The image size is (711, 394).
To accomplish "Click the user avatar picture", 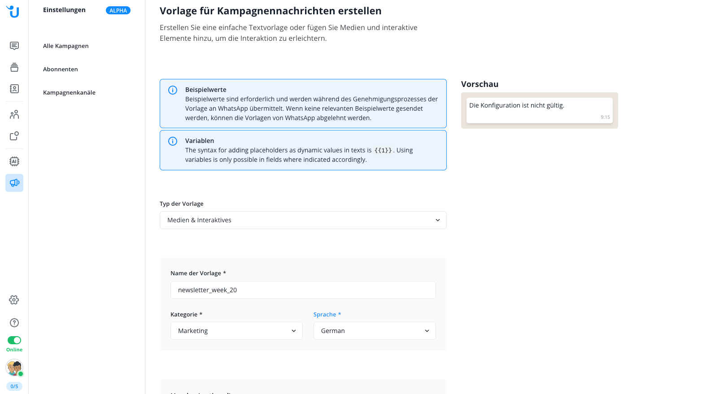I will pos(14,368).
